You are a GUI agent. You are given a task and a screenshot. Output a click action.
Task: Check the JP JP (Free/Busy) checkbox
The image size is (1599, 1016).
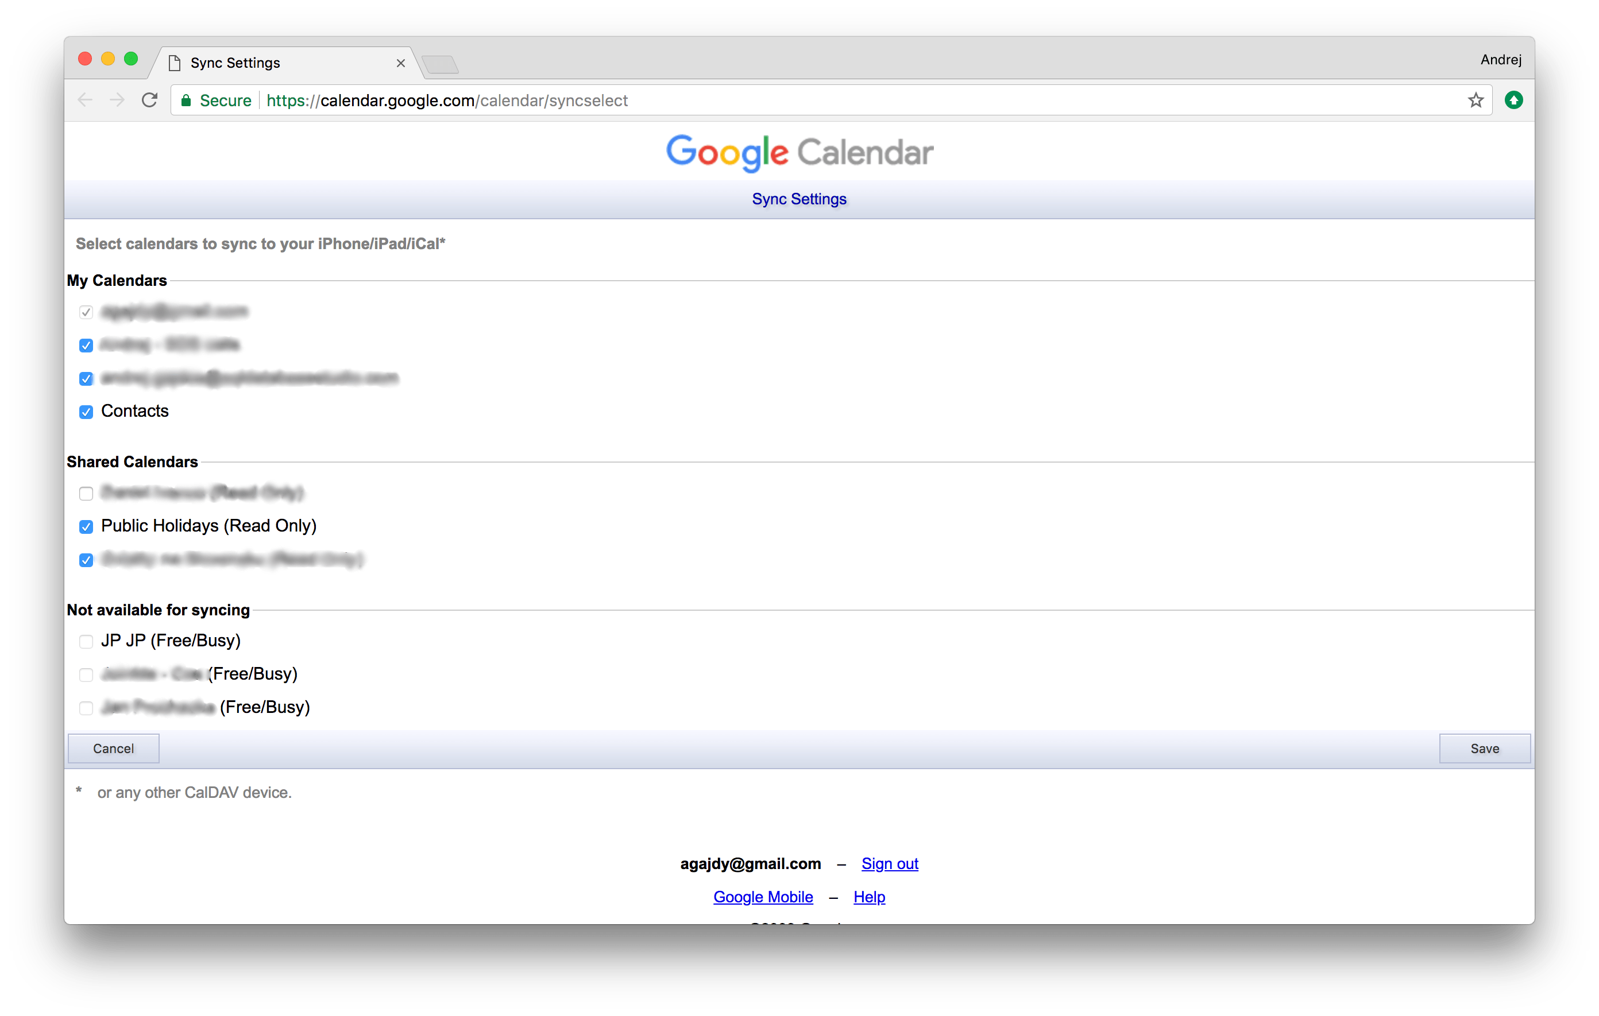(x=86, y=642)
